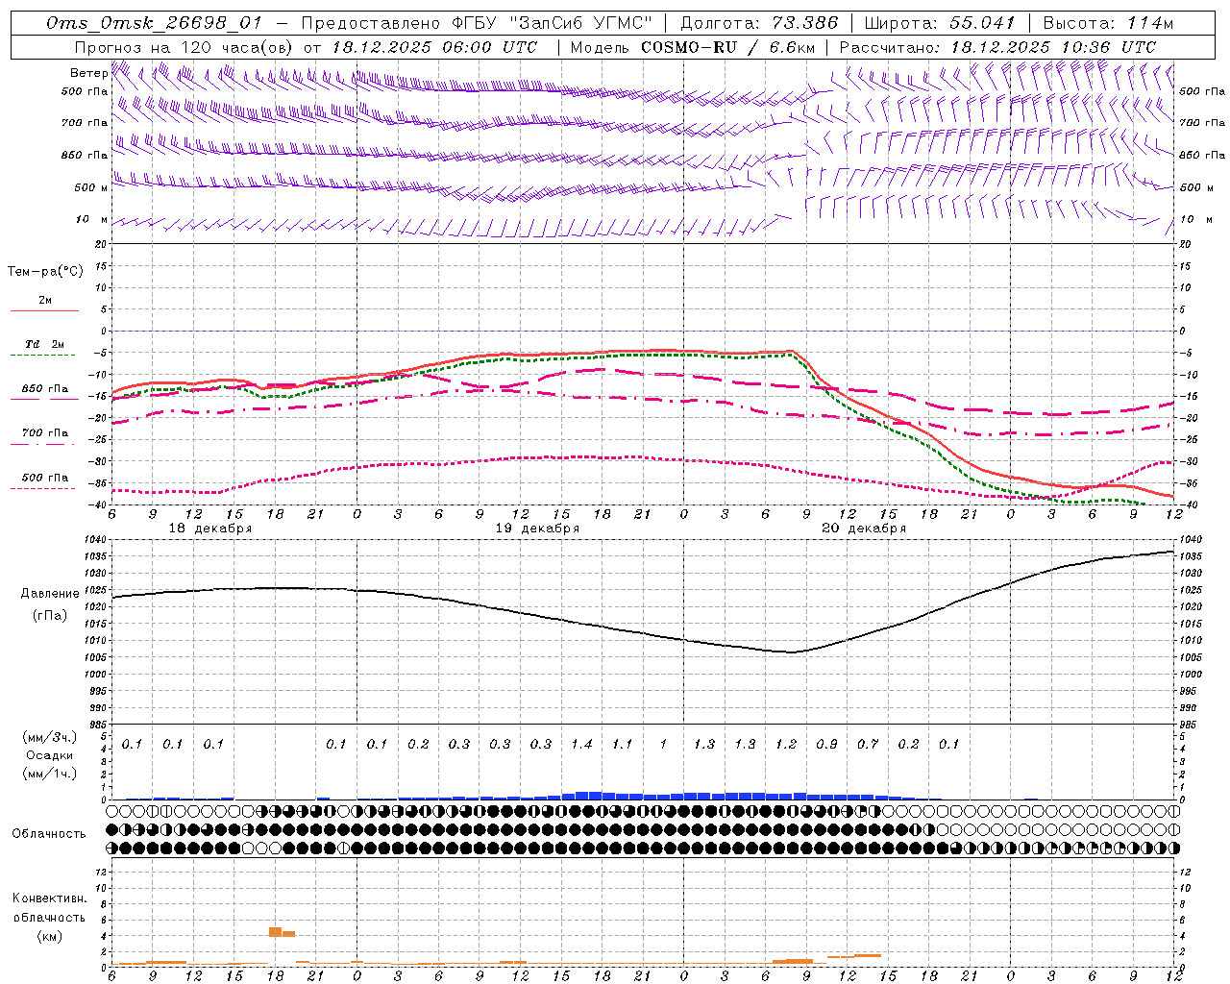Click the 0.9 three-hour precipitation value
The image size is (1230, 984).
[826, 745]
